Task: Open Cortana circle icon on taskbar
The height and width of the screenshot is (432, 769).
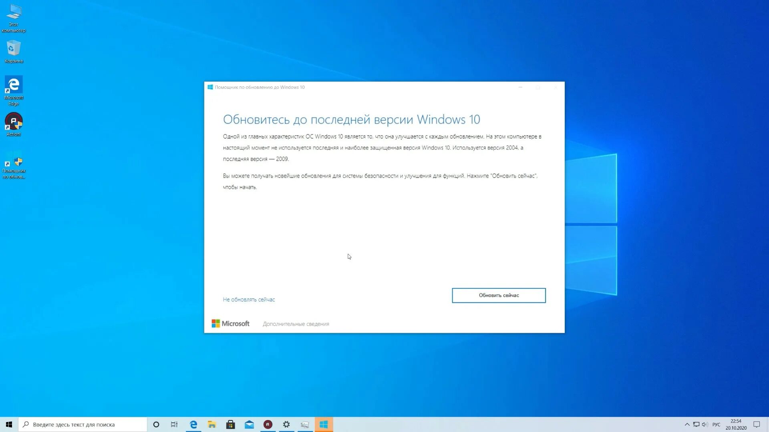Action: tap(156, 424)
